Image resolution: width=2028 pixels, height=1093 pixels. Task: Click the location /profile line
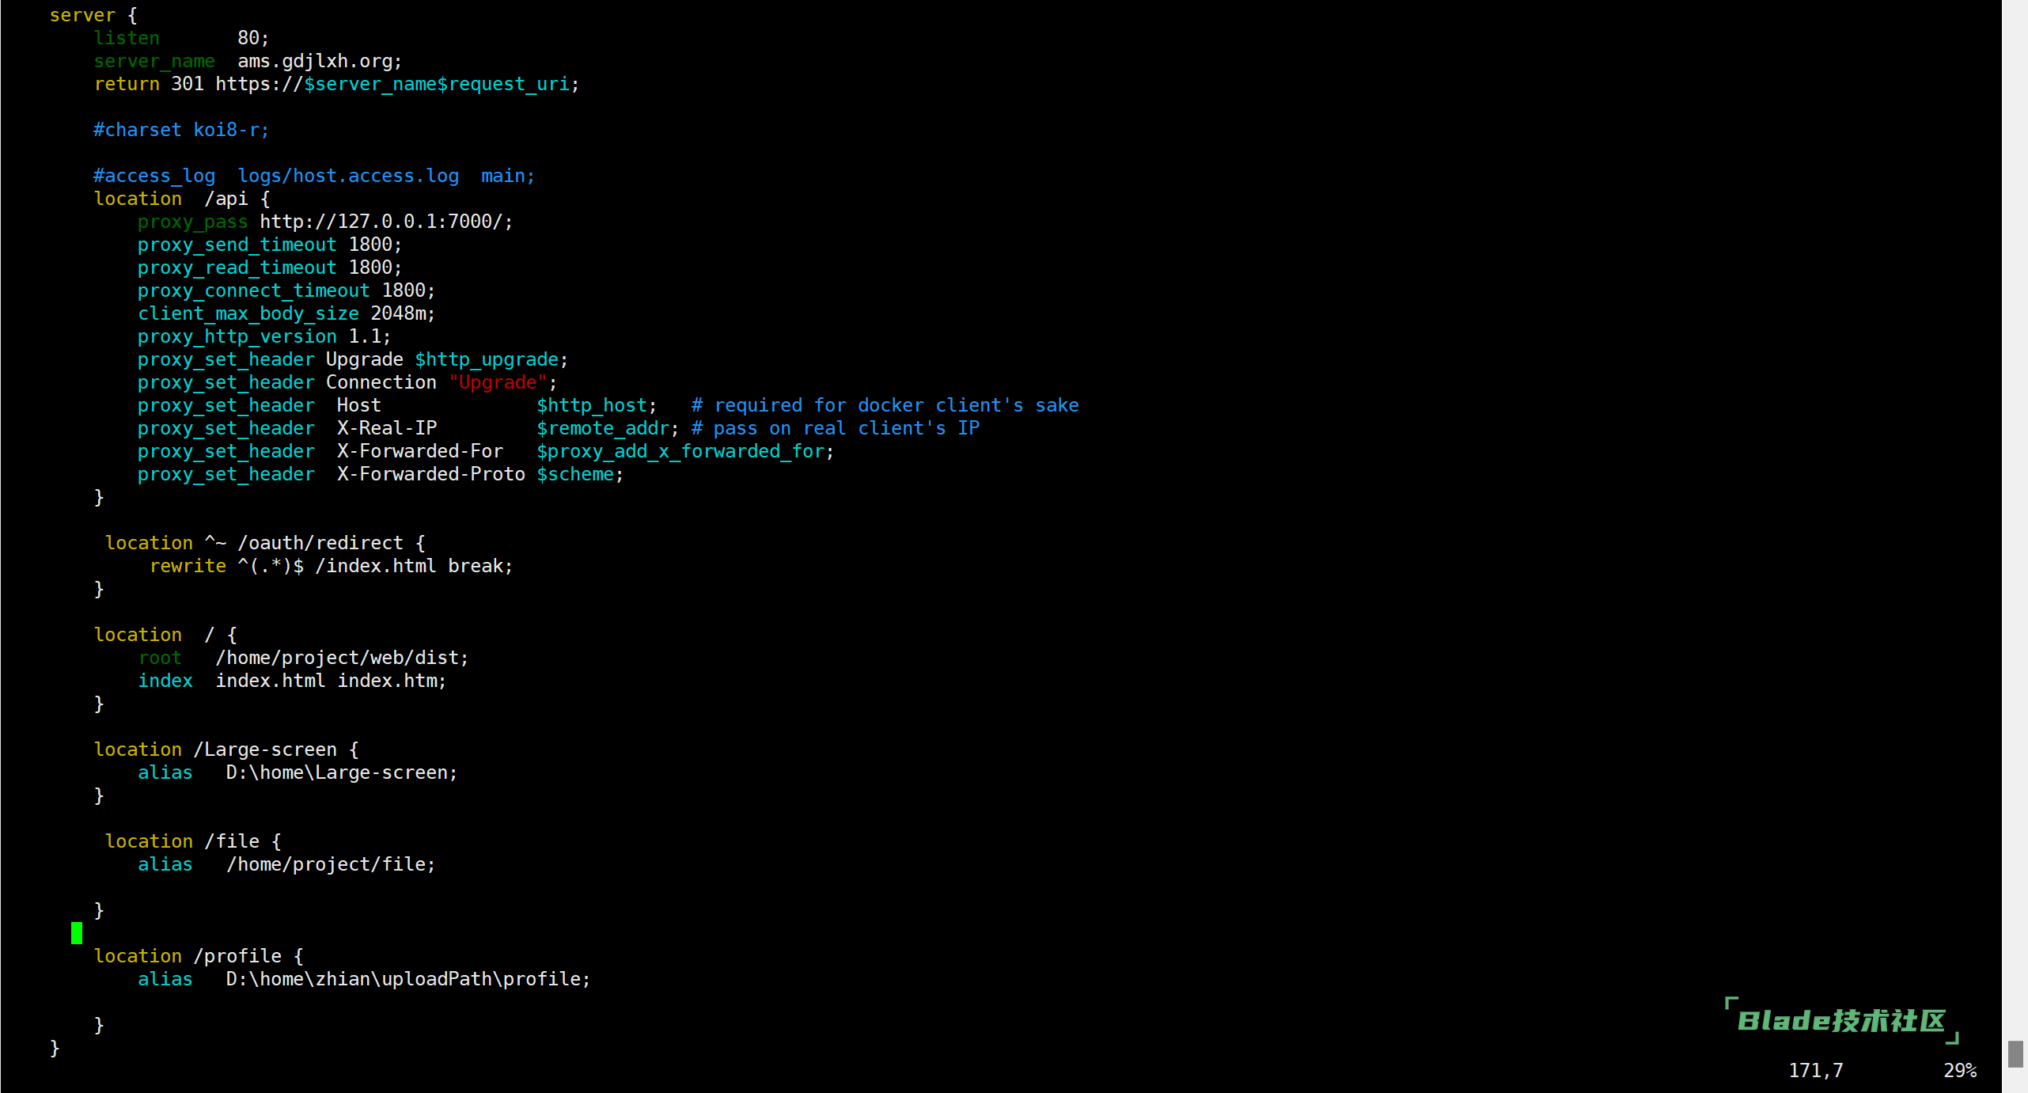(198, 956)
